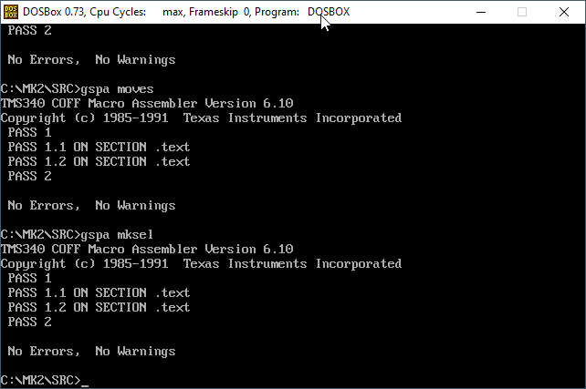Click 'PASS 1.2 ON SECTION .text' under mksel

pos(99,307)
